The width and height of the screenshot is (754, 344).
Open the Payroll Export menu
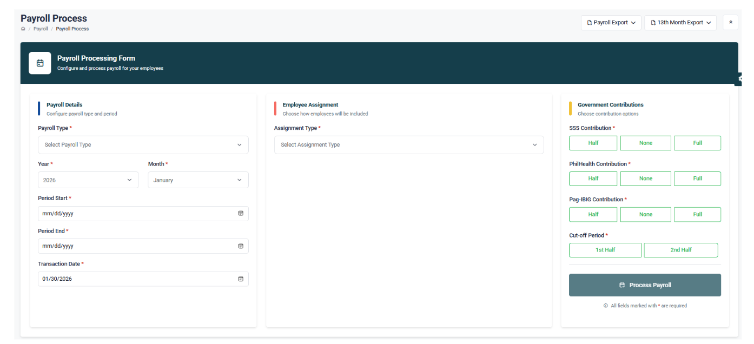[x=611, y=23]
